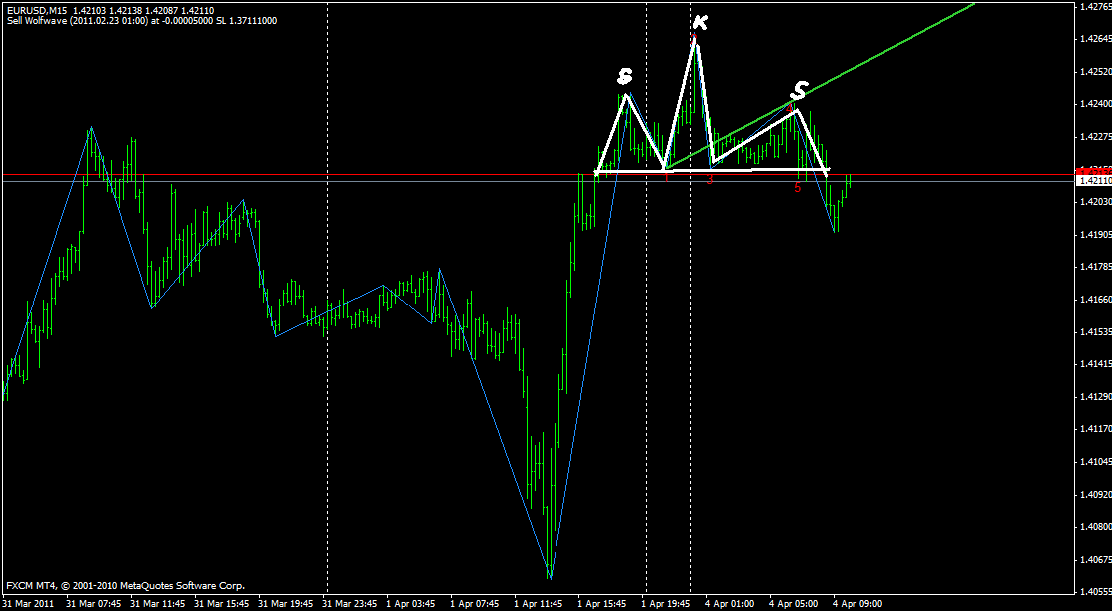Select the first white S label
1112x611 pixels.
click(624, 75)
